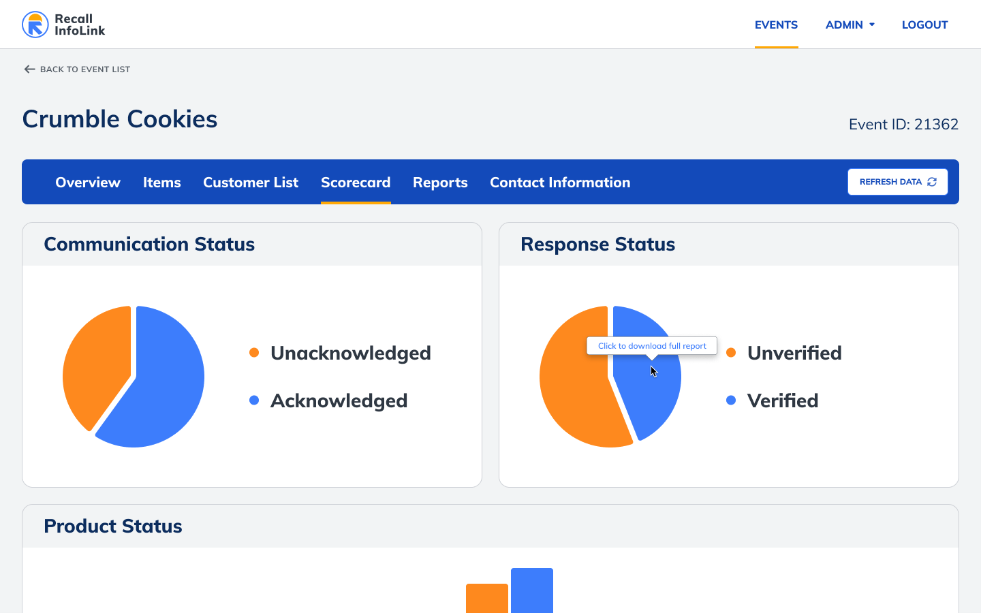The height and width of the screenshot is (613, 981).
Task: Go back to event list
Action: (x=84, y=69)
